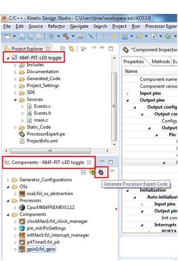Select ProcessorExpert.pe file
178x261 pixels.
coord(46,134)
